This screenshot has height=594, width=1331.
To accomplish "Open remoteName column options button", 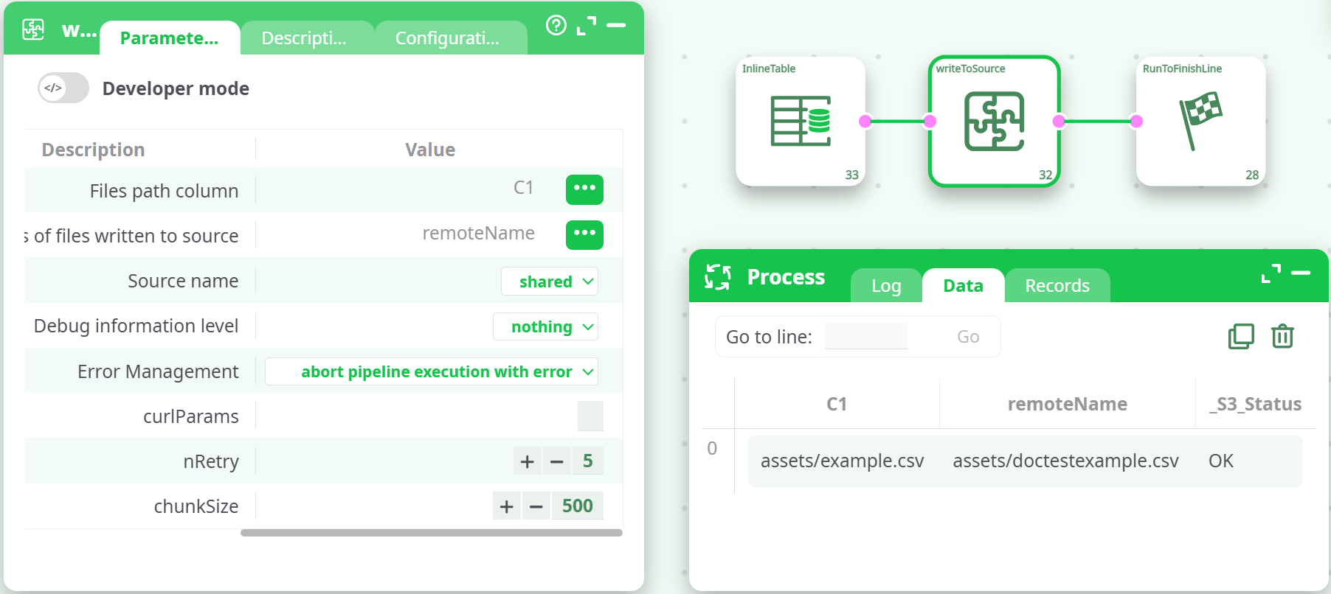I will [584, 234].
